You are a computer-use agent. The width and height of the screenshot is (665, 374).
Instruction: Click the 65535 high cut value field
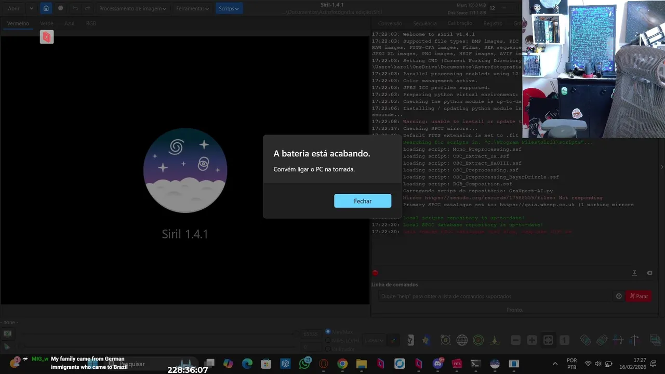pos(311,334)
